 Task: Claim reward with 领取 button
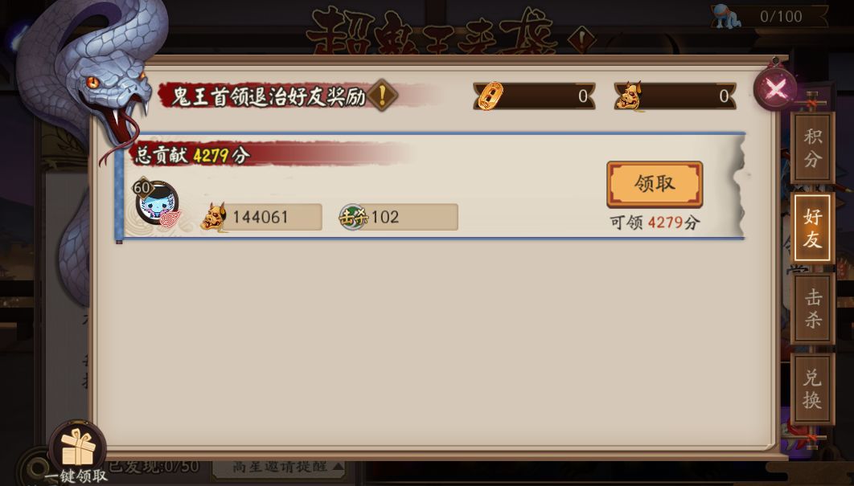tap(655, 184)
